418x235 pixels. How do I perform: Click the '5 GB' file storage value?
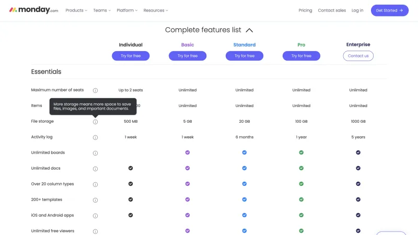(188, 121)
